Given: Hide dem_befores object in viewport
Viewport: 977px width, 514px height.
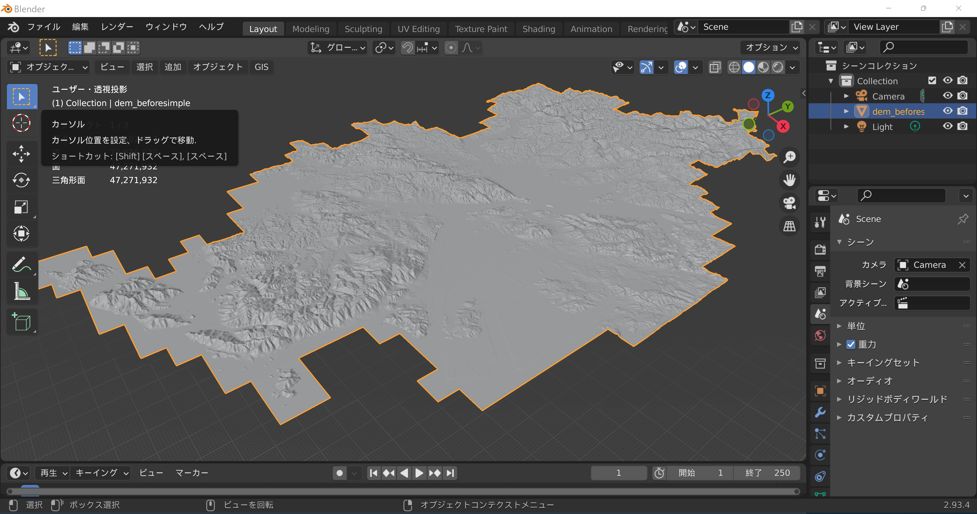Looking at the screenshot, I should (947, 111).
